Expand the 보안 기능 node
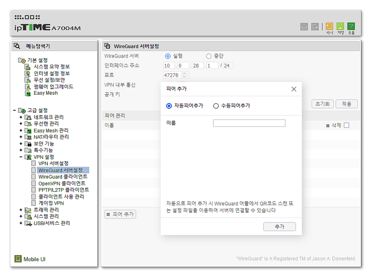 point(21,144)
